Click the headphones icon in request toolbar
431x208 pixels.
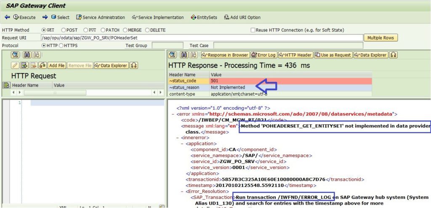click(134, 66)
